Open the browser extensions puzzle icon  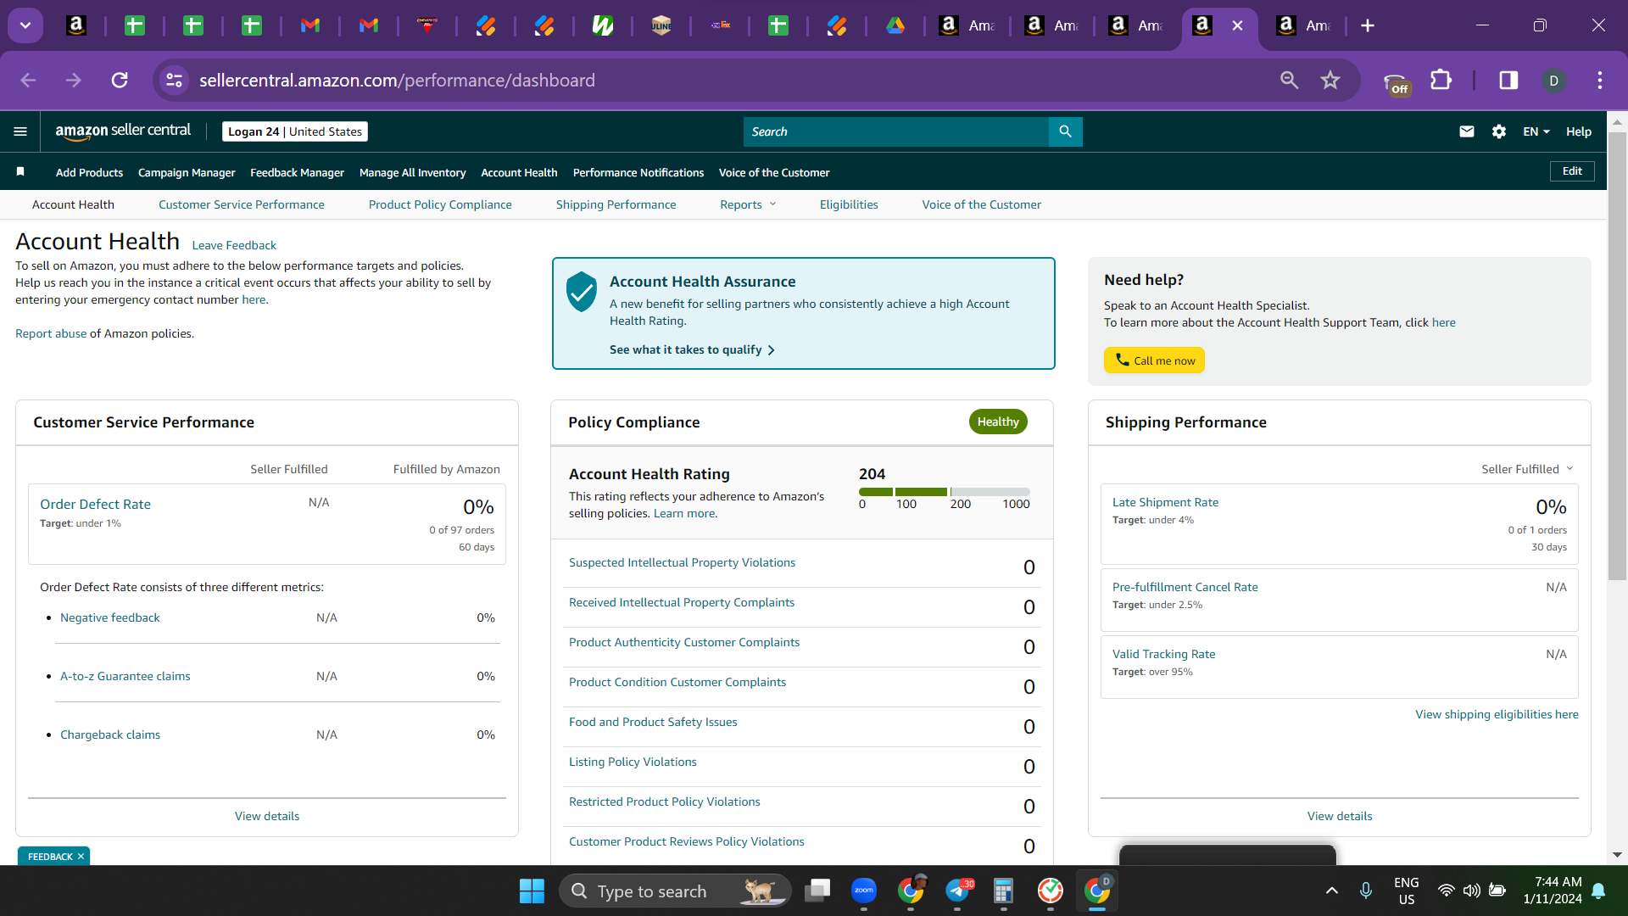(1441, 80)
